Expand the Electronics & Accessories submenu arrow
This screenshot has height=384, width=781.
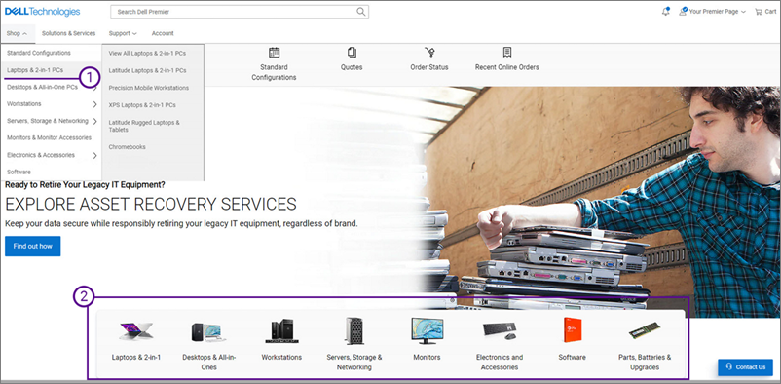(x=94, y=155)
